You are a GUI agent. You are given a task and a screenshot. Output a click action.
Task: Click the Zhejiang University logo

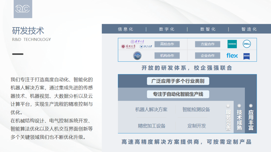pos(146,47)
